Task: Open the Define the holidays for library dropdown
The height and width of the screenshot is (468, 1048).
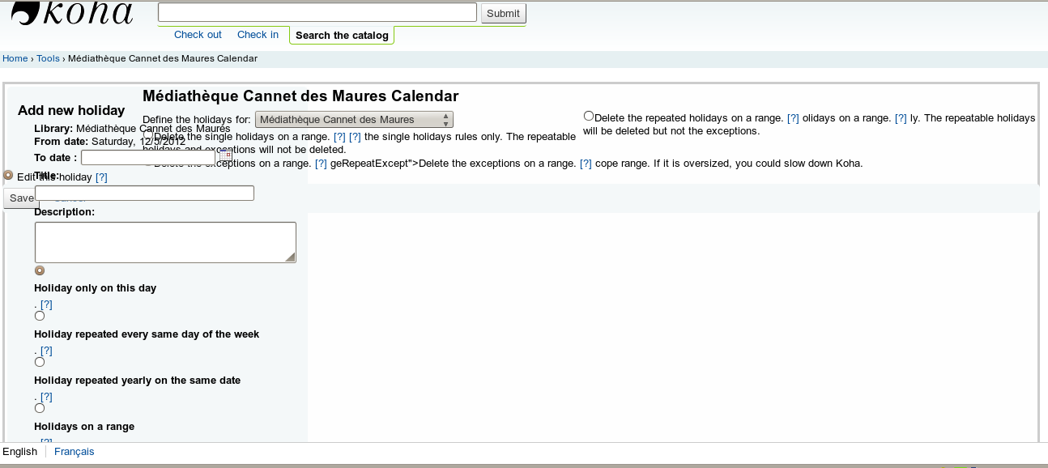Action: 354,120
